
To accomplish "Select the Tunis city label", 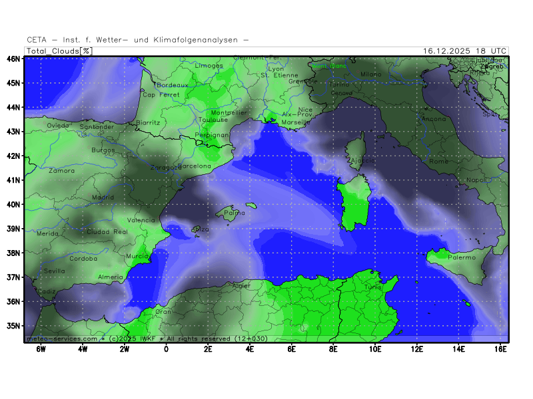I will pyautogui.click(x=372, y=287).
